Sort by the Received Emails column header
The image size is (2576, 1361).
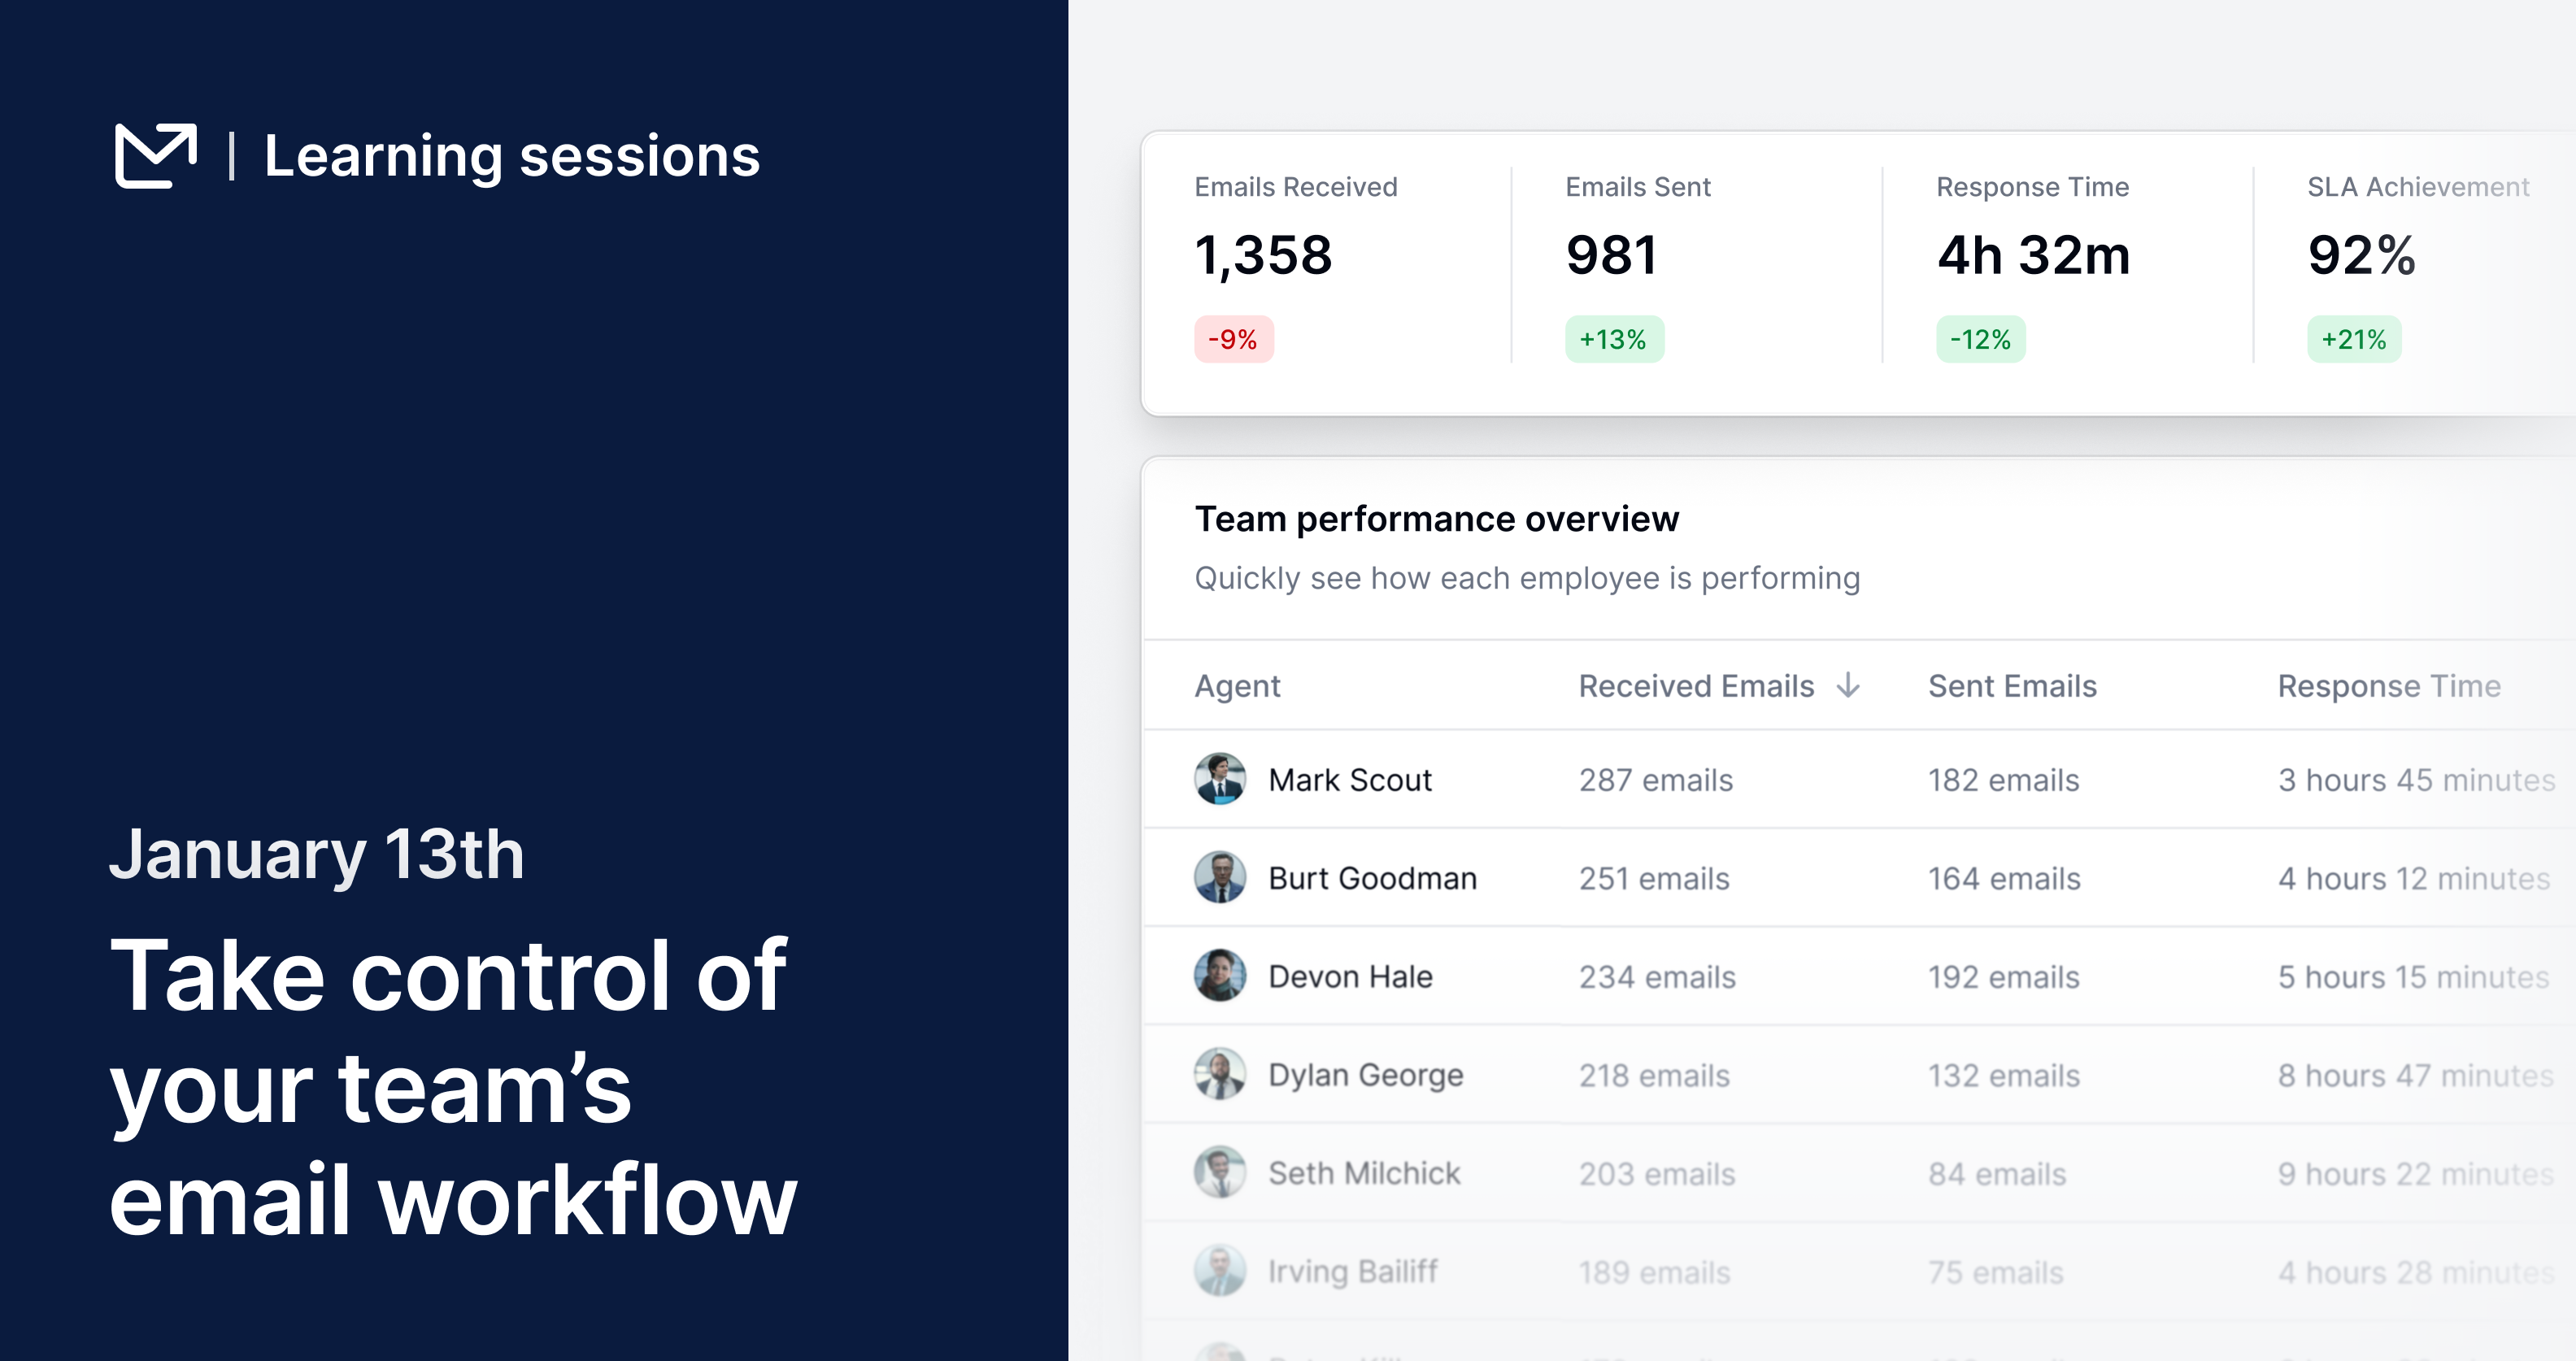1695,686
